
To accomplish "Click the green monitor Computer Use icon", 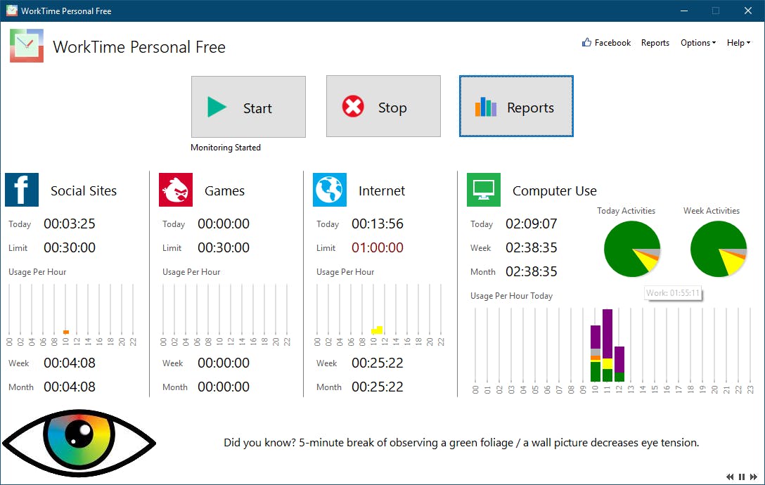I will 484,190.
